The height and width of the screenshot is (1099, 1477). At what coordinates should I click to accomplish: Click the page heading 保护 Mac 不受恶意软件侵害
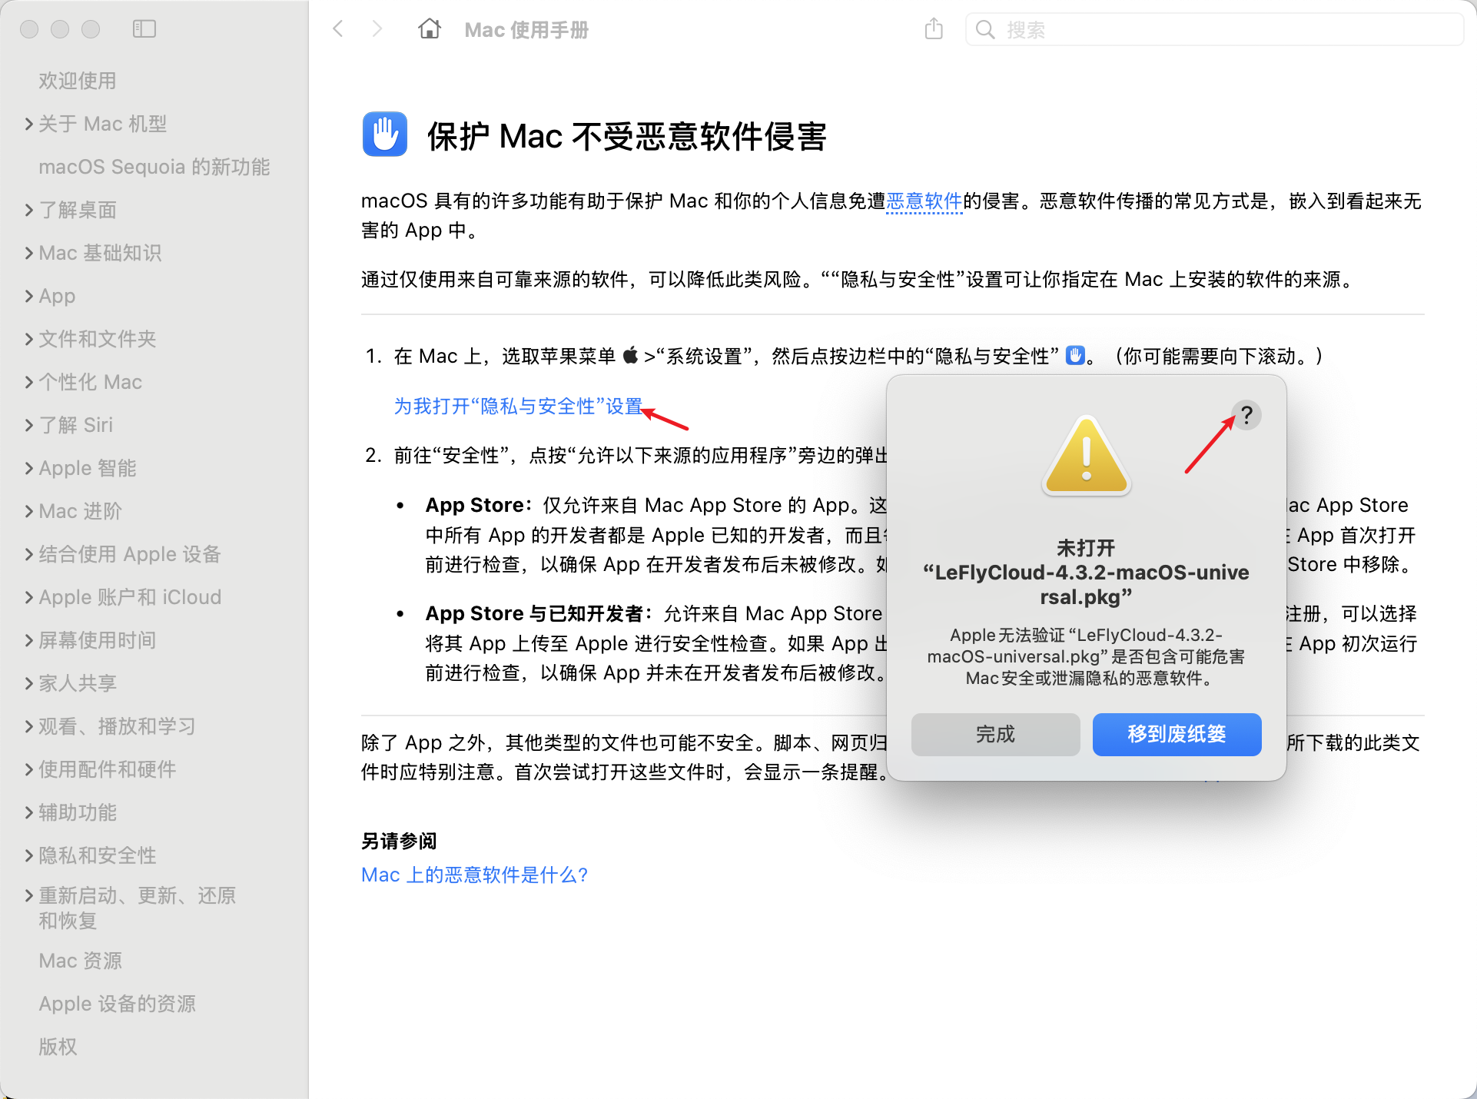pyautogui.click(x=627, y=136)
